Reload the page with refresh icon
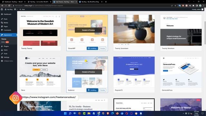 9,6
